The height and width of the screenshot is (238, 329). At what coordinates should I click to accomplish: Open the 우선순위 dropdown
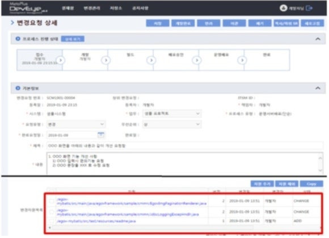pos(172,124)
